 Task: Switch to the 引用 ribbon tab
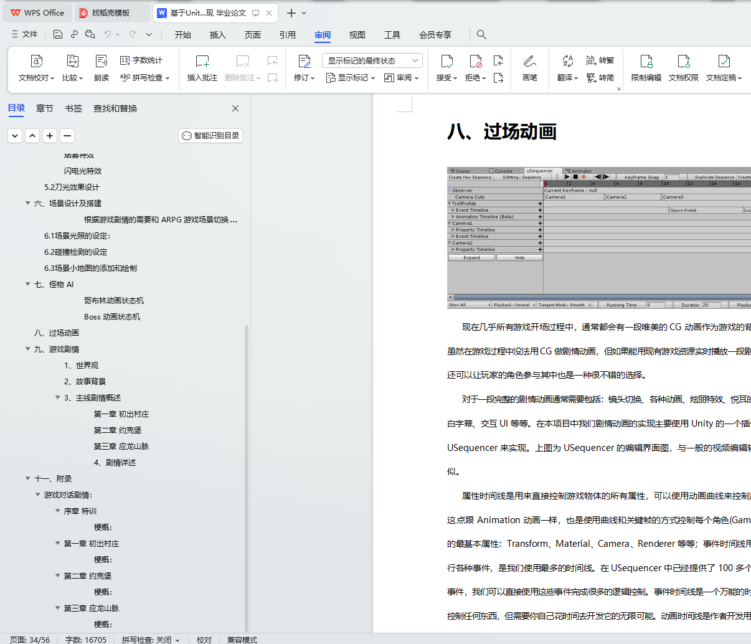[x=288, y=35]
